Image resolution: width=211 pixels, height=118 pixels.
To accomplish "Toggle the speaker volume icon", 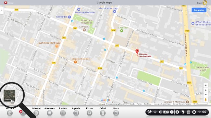I will (160, 112).
